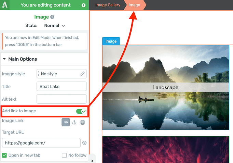Viewport: 233px width, 163px height.
Task: Click the blue Image label above the picture
Action: tap(111, 41)
